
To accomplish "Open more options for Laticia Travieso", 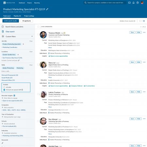I will [144, 92].
